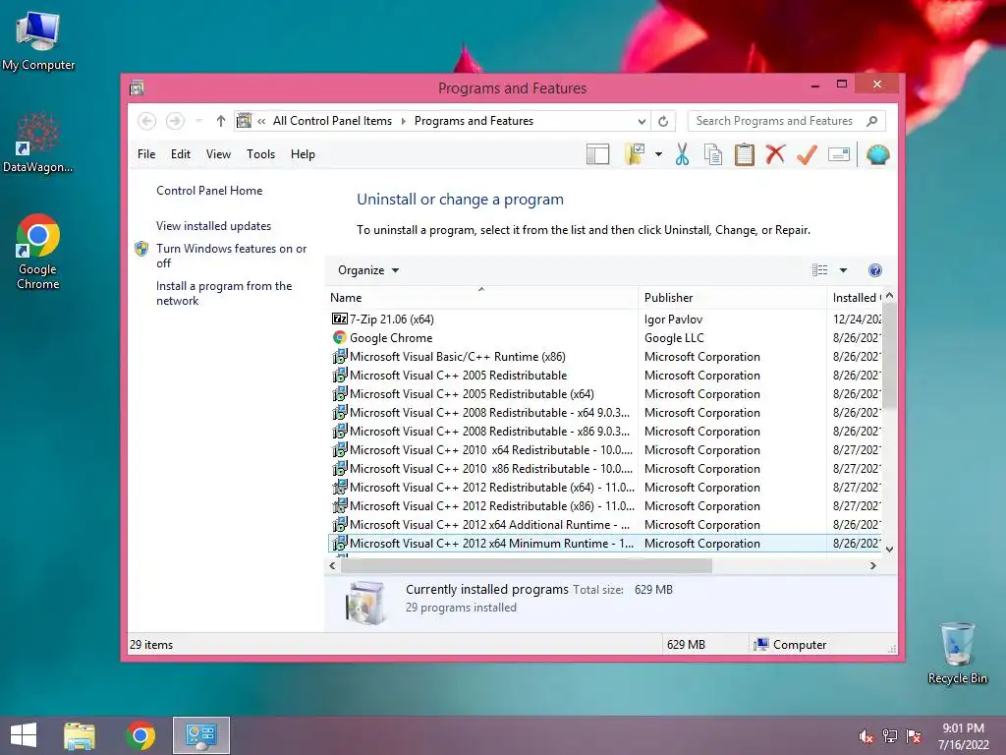Open the Edit menu

181,154
